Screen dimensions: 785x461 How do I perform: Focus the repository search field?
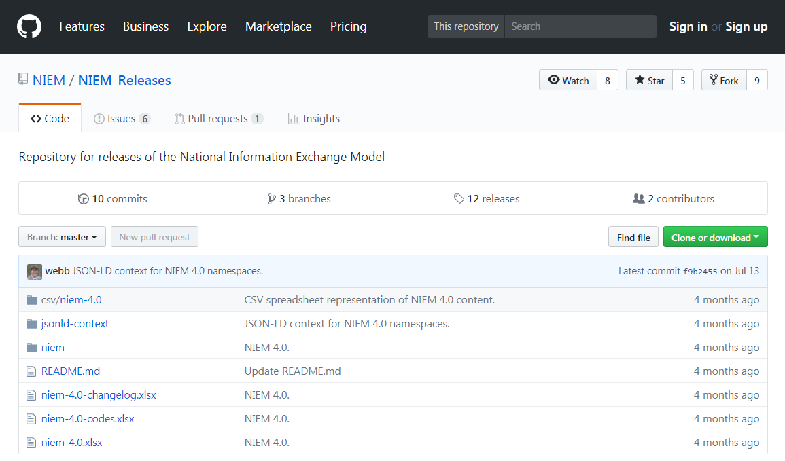point(580,26)
